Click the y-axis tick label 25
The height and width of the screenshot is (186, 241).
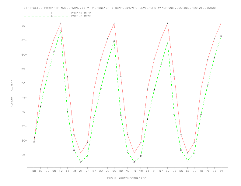(x=23, y=155)
